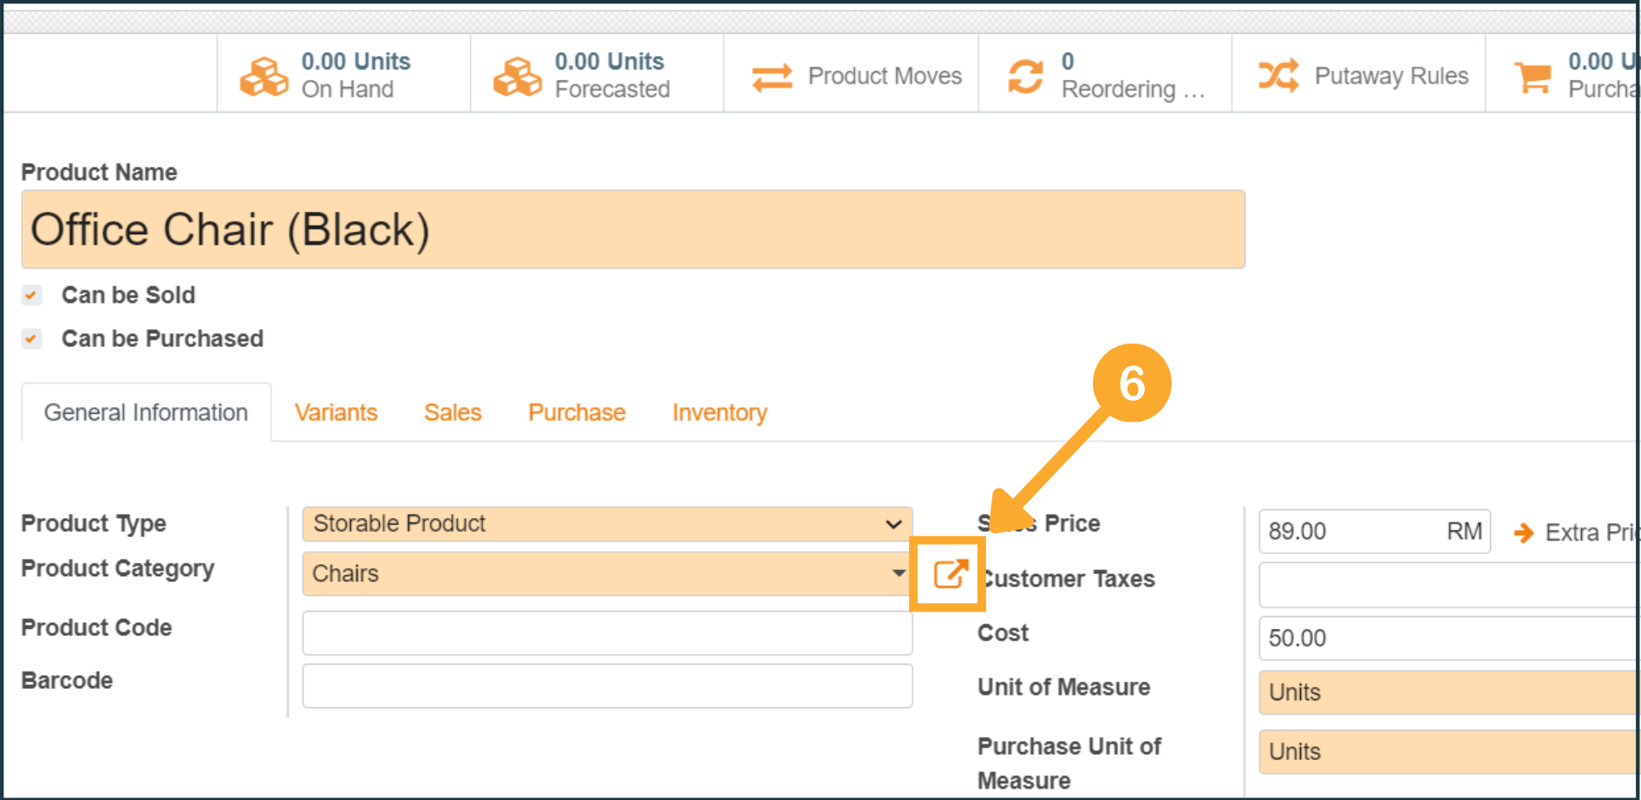Image resolution: width=1641 pixels, height=800 pixels.
Task: Click the On Hand boxes icon
Action: click(264, 76)
